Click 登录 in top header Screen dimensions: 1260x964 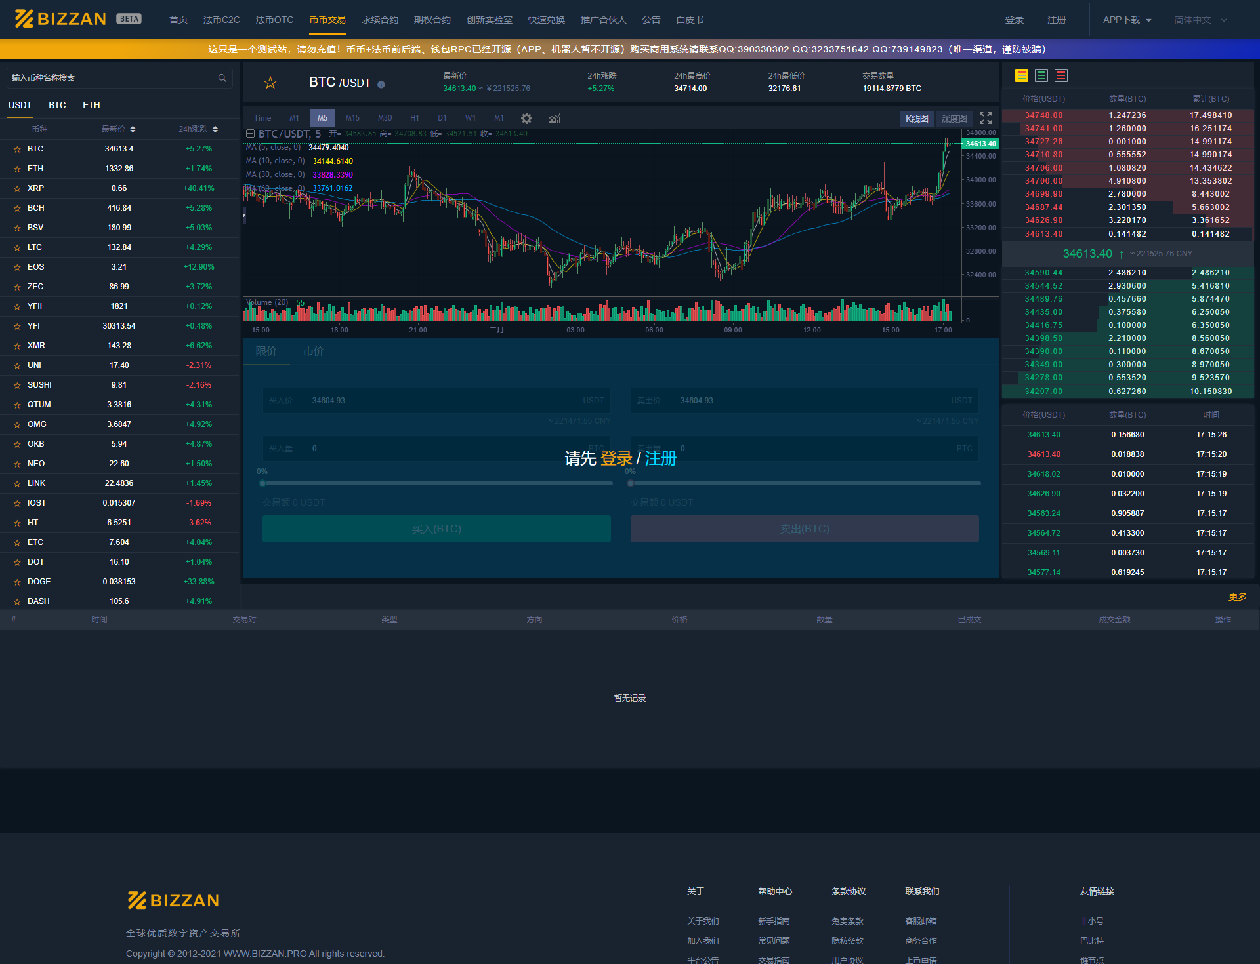[x=1014, y=20]
